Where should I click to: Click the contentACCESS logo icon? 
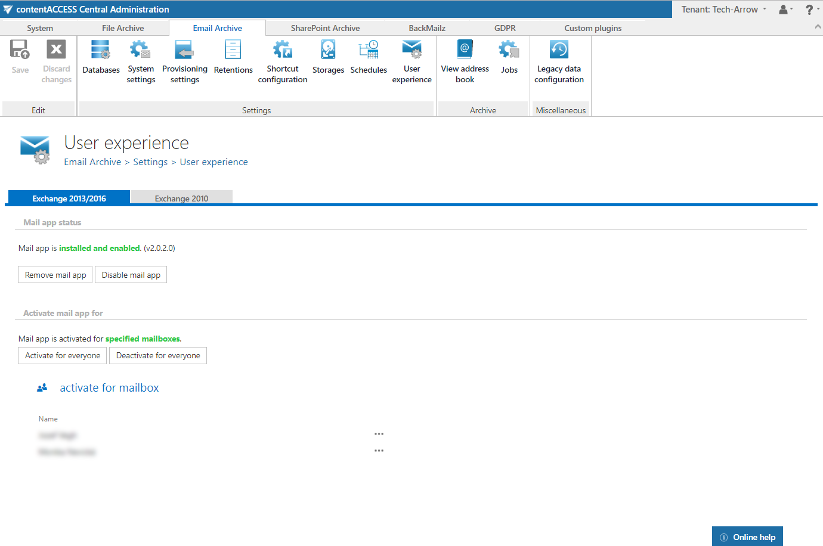coord(8,9)
